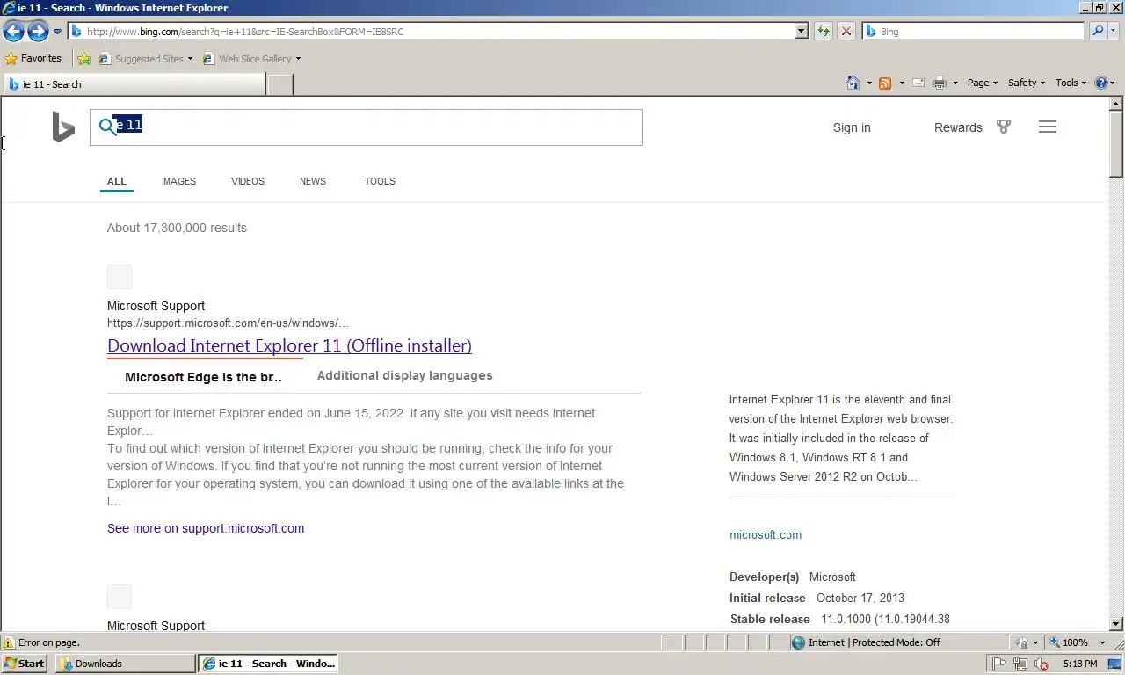
Task: Click the magnifier search button in the toolbar
Action: pyautogui.click(x=1096, y=32)
